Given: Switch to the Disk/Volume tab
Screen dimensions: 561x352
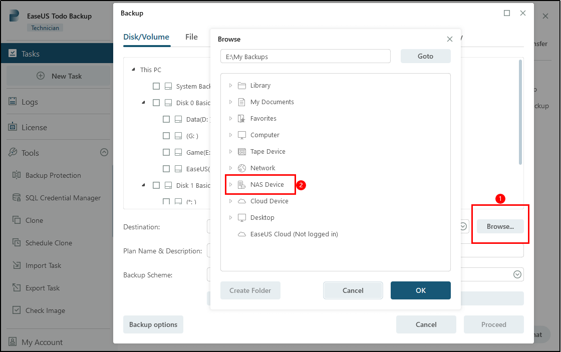Looking at the screenshot, I should point(146,37).
